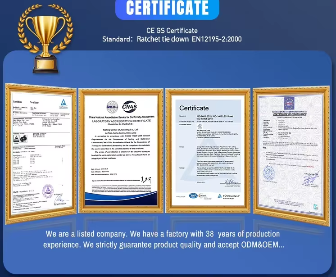Click 'LABORATORY ACCREDITATION CERTIFICATE' title
The image size is (336, 277).
pos(122,121)
